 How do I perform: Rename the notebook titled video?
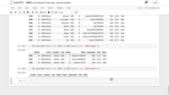coord(29,2)
